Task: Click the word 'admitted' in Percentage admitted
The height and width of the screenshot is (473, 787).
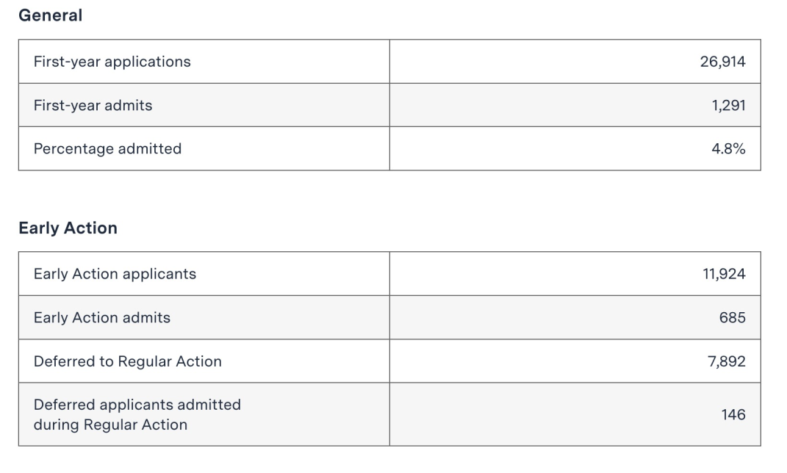Action: (150, 149)
